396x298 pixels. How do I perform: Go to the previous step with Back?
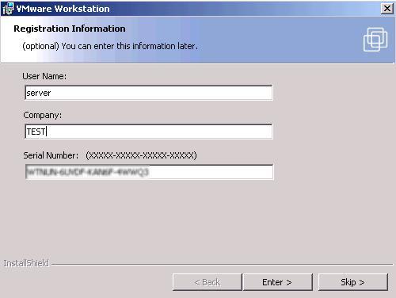coord(208,282)
